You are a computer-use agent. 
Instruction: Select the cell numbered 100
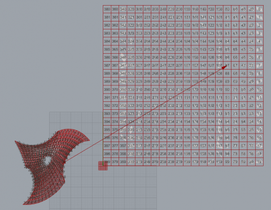click(x=219, y=9)
